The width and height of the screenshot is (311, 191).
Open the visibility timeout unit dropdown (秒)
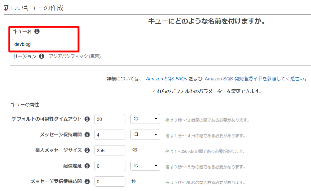(x=145, y=119)
